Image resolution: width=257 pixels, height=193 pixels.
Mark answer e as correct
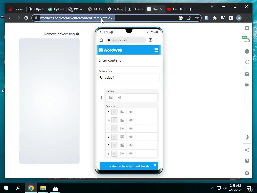coord(114,145)
